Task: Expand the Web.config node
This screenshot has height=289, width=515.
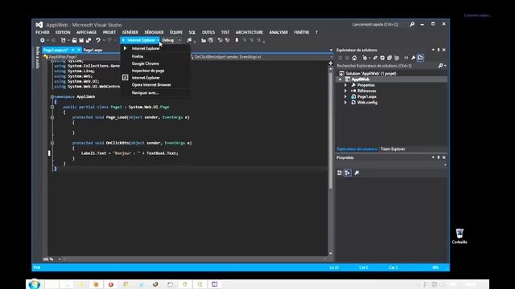Action: pos(345,103)
